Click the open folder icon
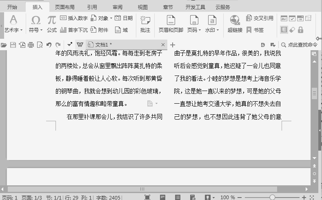322x200 pixels. tap(4, 45)
